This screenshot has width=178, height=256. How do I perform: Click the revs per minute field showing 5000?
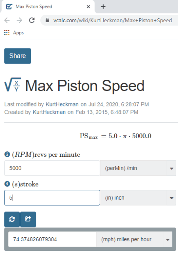pyautogui.click(x=52, y=168)
